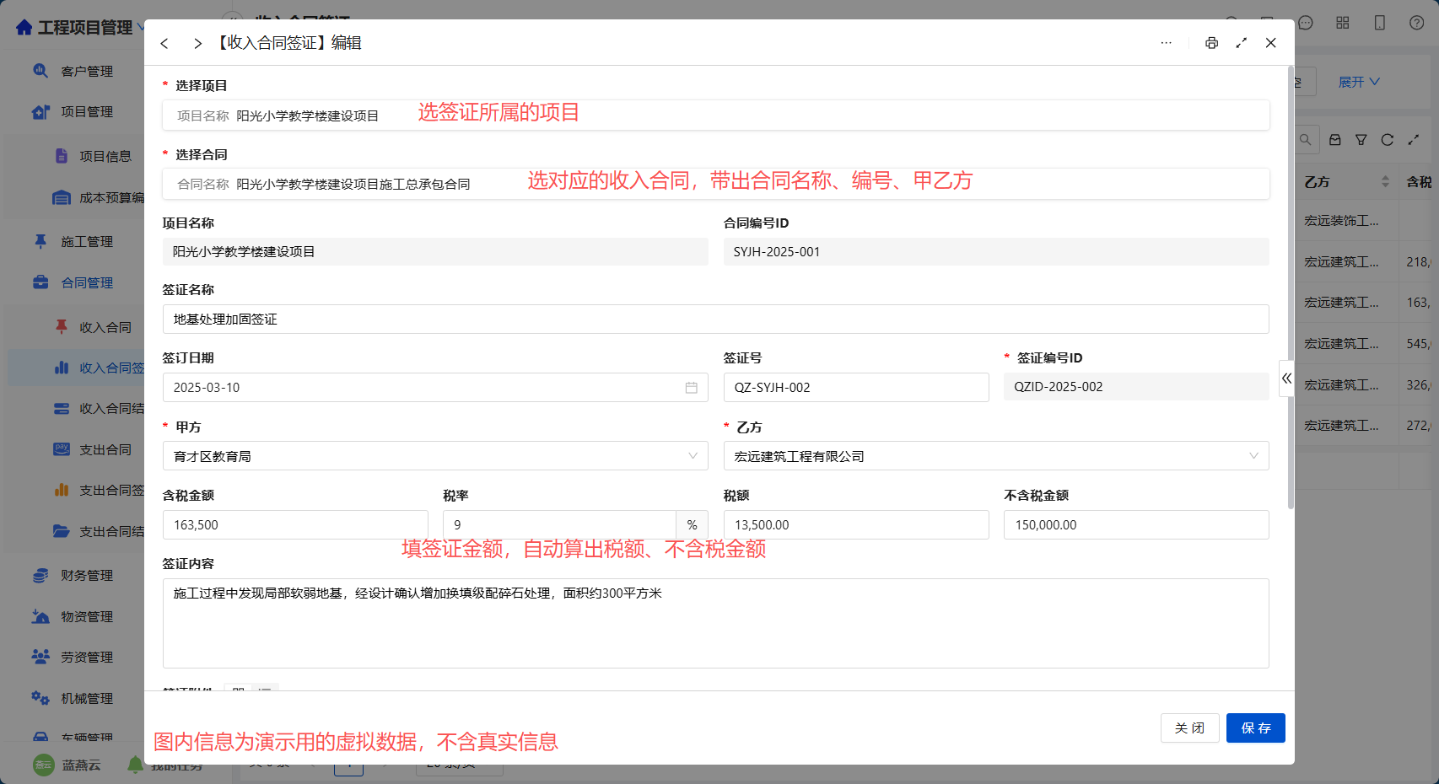Open the more options ellipsis menu
The height and width of the screenshot is (784, 1439).
(x=1166, y=43)
